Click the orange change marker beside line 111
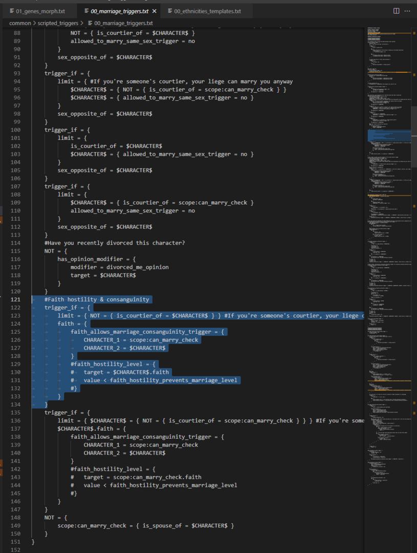Viewport: 417px width, 553px height. [x=1, y=220]
